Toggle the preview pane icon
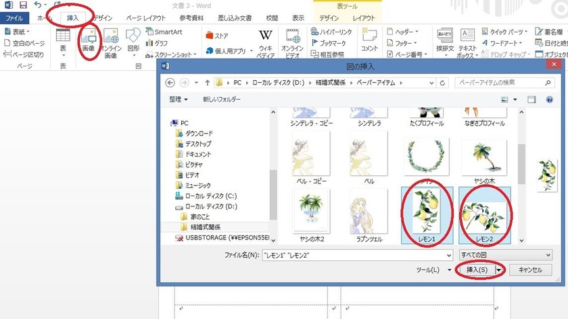Image resolution: width=568 pixels, height=319 pixels. coord(531,100)
